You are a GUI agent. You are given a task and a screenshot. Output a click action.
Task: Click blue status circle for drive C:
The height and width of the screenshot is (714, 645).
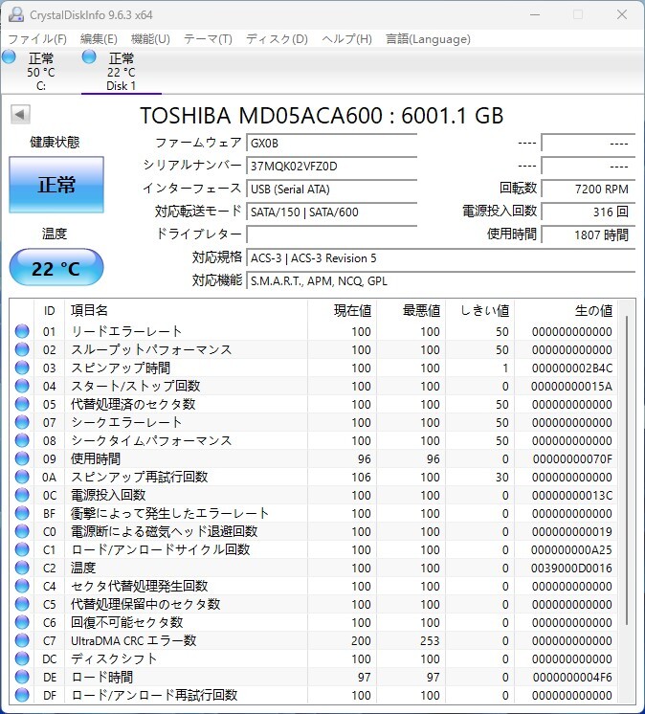(x=9, y=56)
